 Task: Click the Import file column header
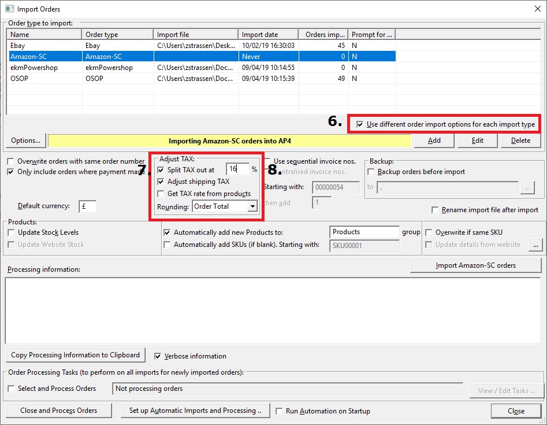196,35
